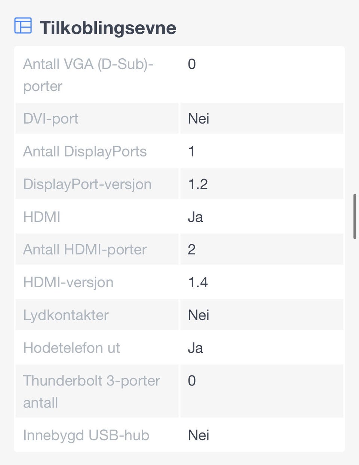Viewport: 359px width, 465px height.
Task: Click the Tilkoblingsevne section heading
Action: (108, 28)
